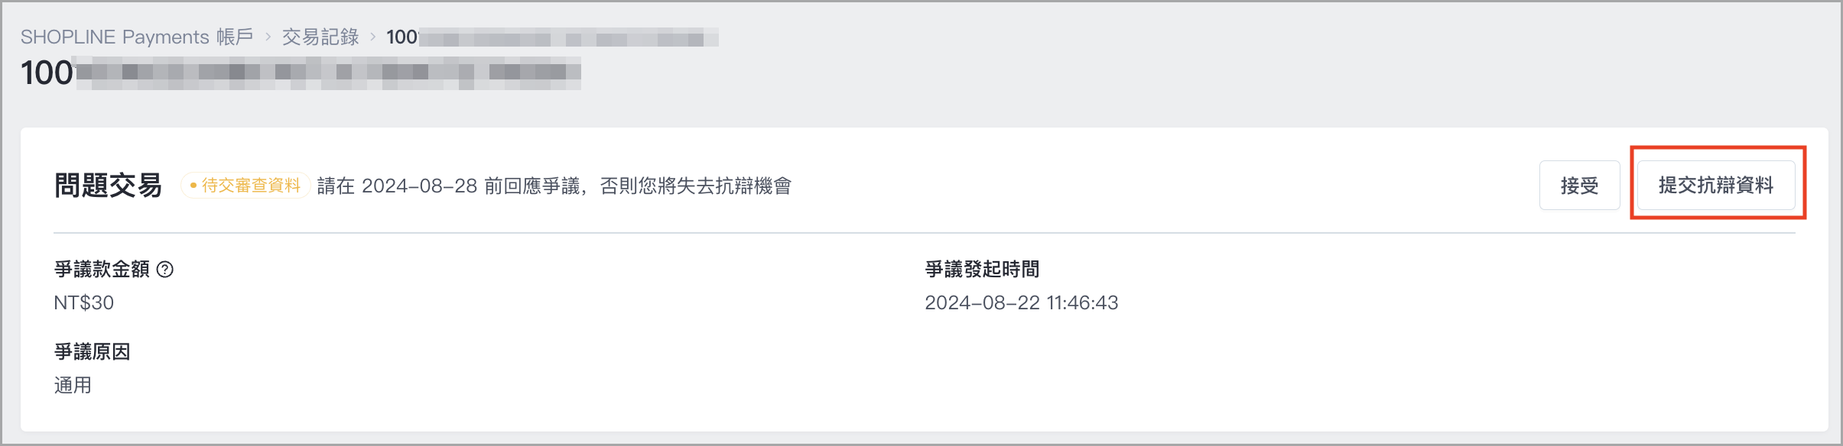Click the 爭議款金額 label
The image size is (1843, 446).
point(102,270)
